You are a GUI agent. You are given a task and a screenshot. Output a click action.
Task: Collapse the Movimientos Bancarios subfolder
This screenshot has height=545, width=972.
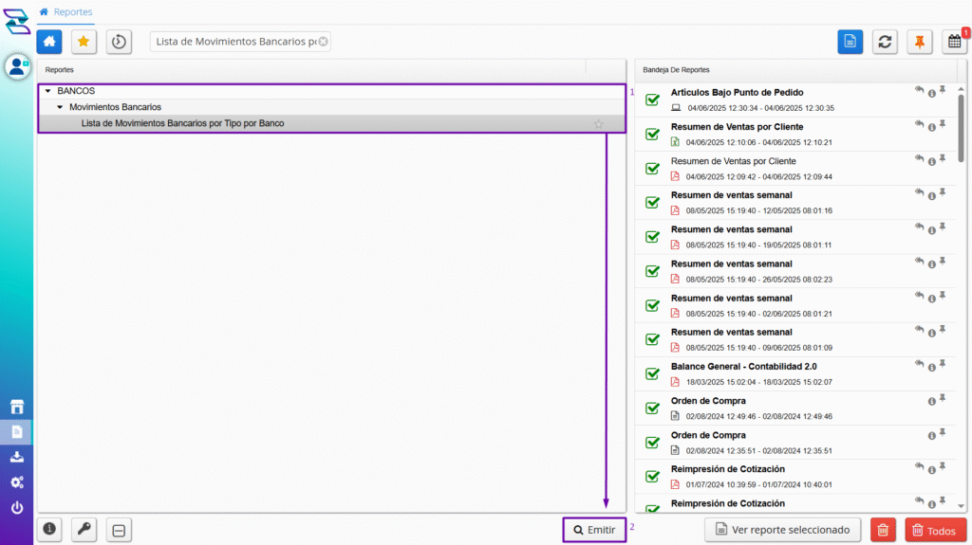[60, 107]
